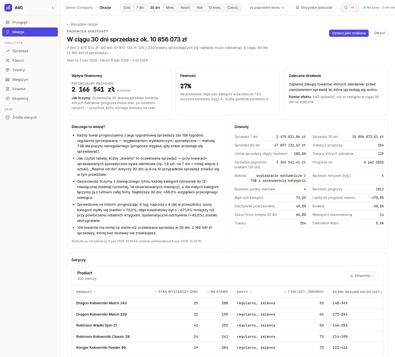Switch to the Kwart. period tab
The image size is (395, 357).
click(185, 8)
